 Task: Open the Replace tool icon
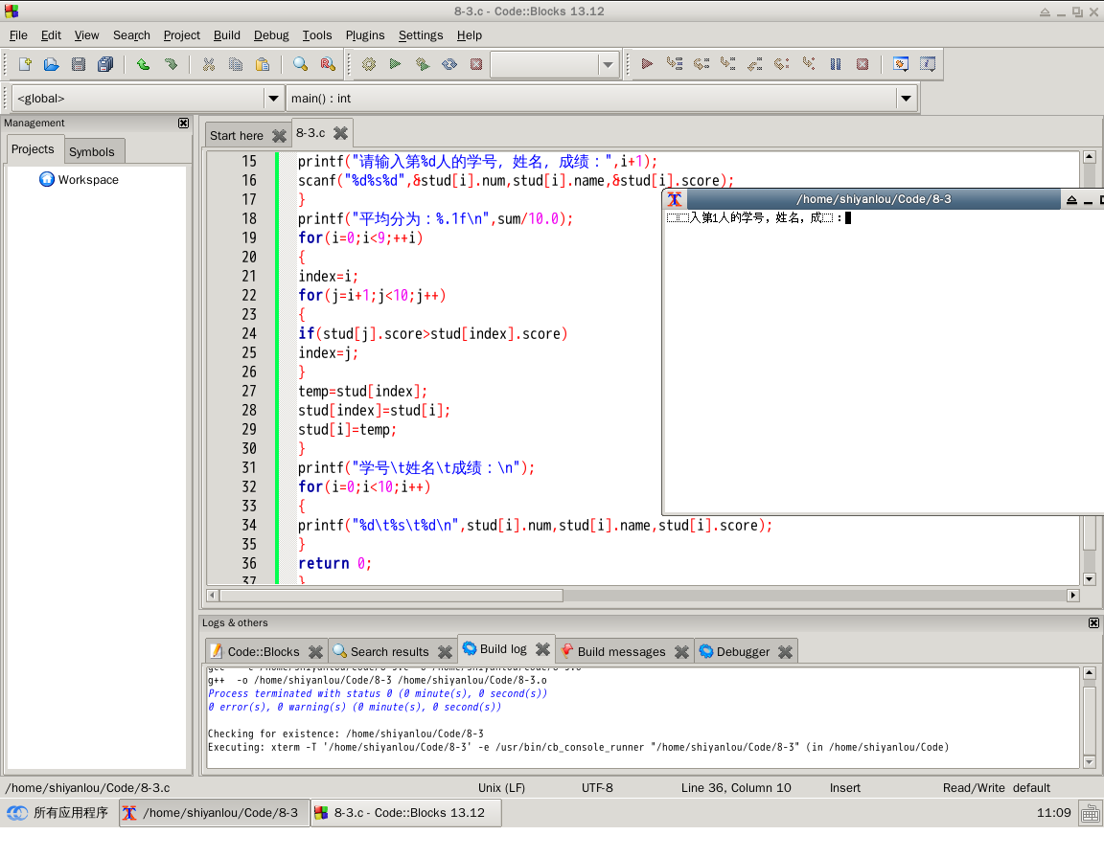click(328, 65)
